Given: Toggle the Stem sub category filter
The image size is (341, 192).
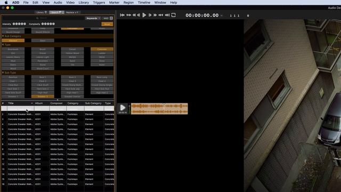Looking at the screenshot, I should pyautogui.click(x=43, y=41).
